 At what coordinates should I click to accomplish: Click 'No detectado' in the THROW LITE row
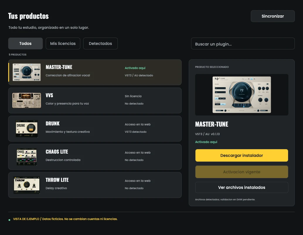point(134,188)
